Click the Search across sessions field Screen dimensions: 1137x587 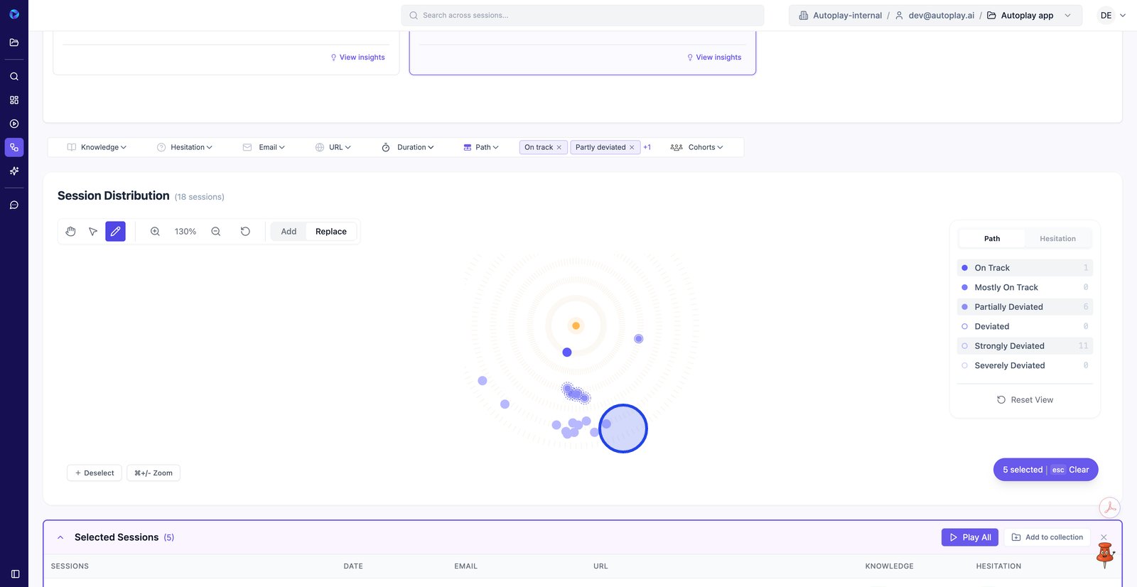583,16
